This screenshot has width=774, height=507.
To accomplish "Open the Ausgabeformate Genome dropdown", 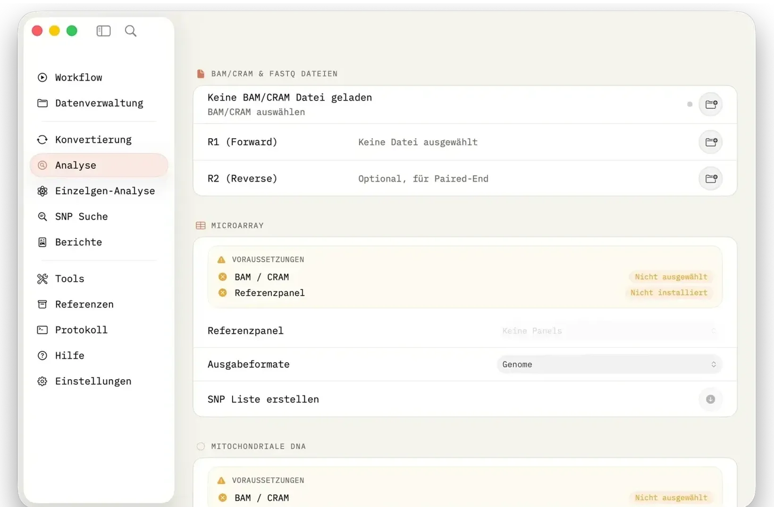I will pos(609,364).
